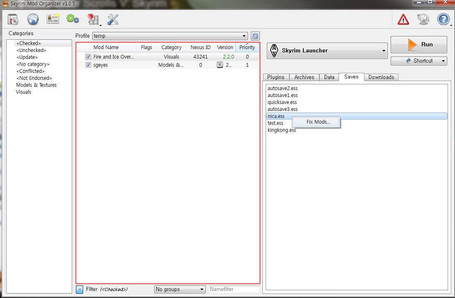Sort by Flags column header
Image resolution: width=455 pixels, height=298 pixels.
click(x=146, y=47)
